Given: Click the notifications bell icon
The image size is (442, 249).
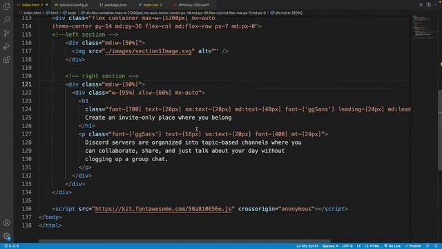Looking at the screenshot, I should pos(436,246).
